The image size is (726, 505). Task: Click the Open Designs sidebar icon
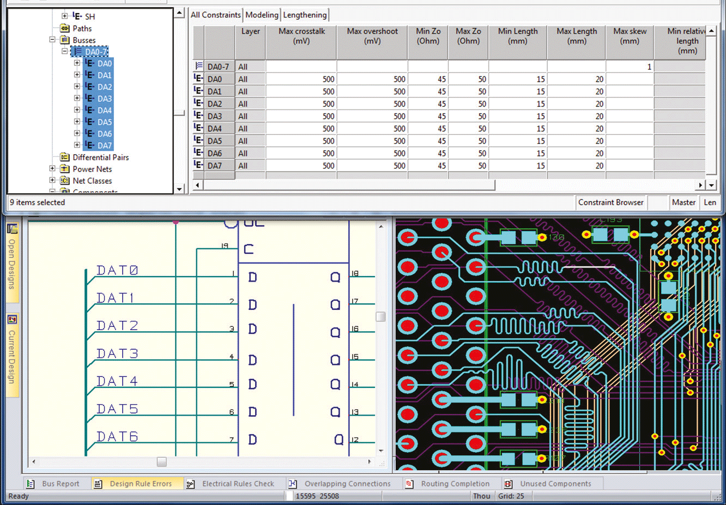[x=12, y=228]
